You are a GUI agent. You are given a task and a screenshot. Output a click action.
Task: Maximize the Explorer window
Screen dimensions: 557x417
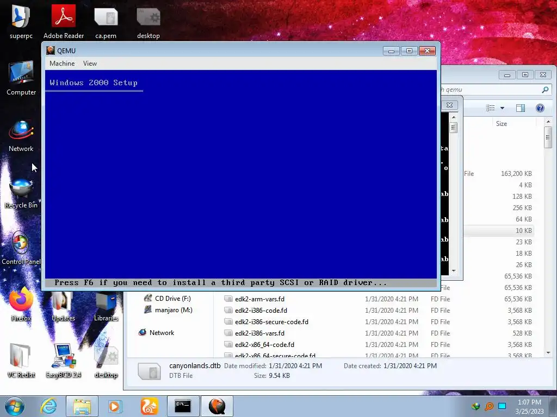[x=525, y=75]
